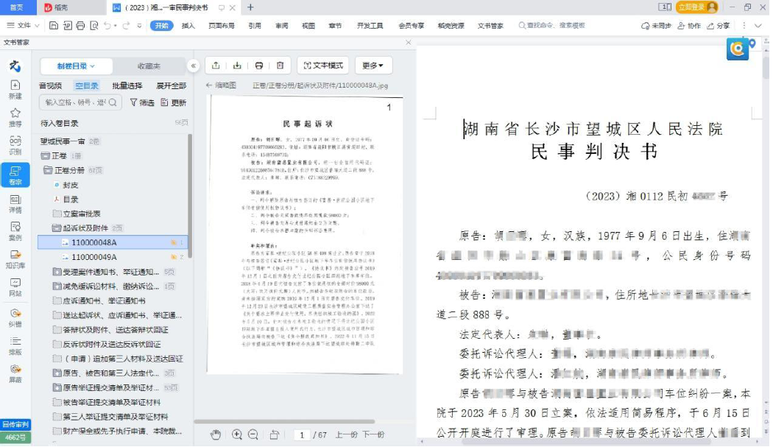Click the printer icon above preview
This screenshot has height=447, width=773.
point(259,66)
